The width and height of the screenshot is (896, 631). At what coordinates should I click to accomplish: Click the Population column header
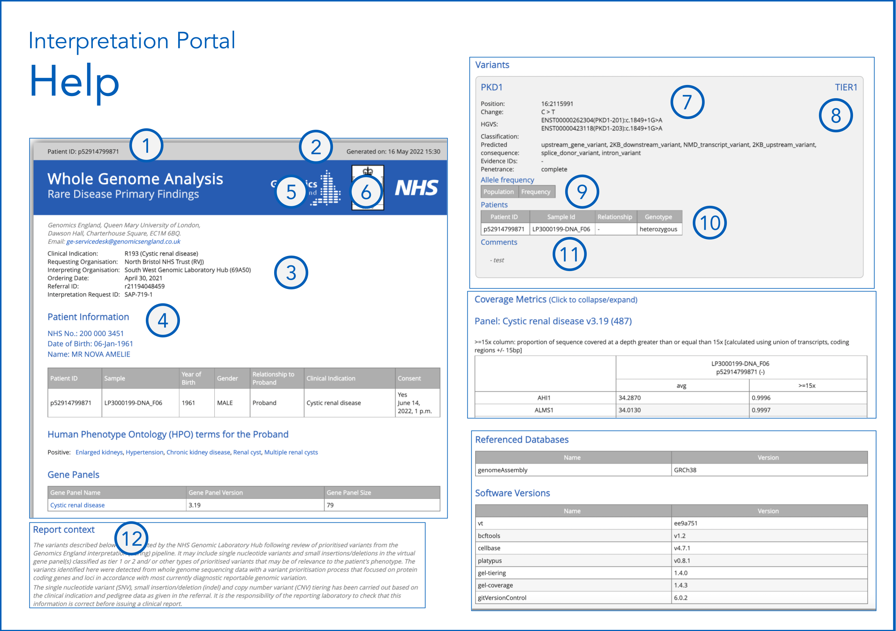click(x=498, y=192)
